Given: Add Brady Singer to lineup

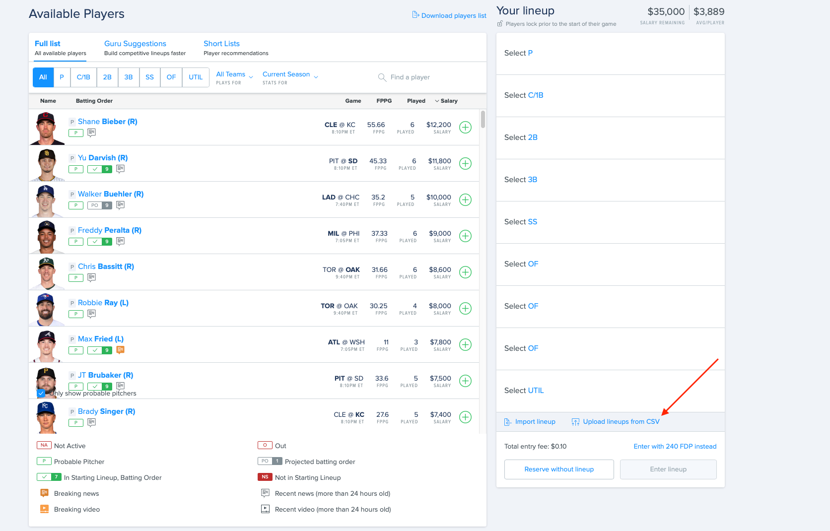Looking at the screenshot, I should pos(465,417).
